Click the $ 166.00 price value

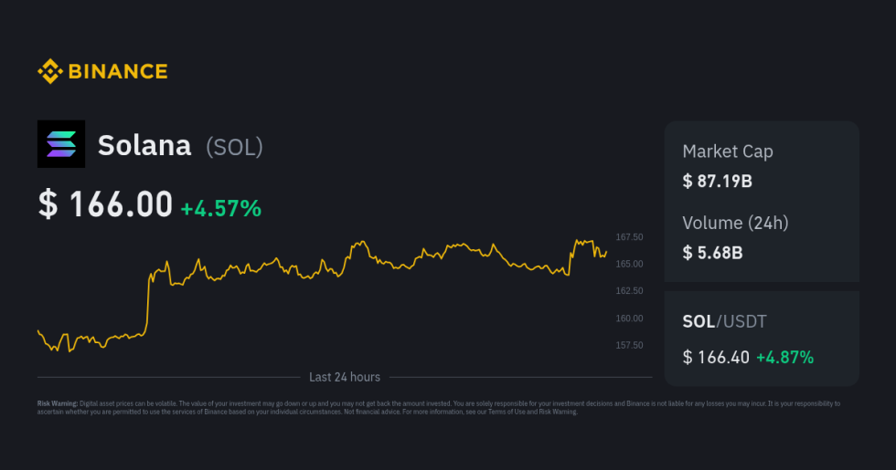coord(105,204)
